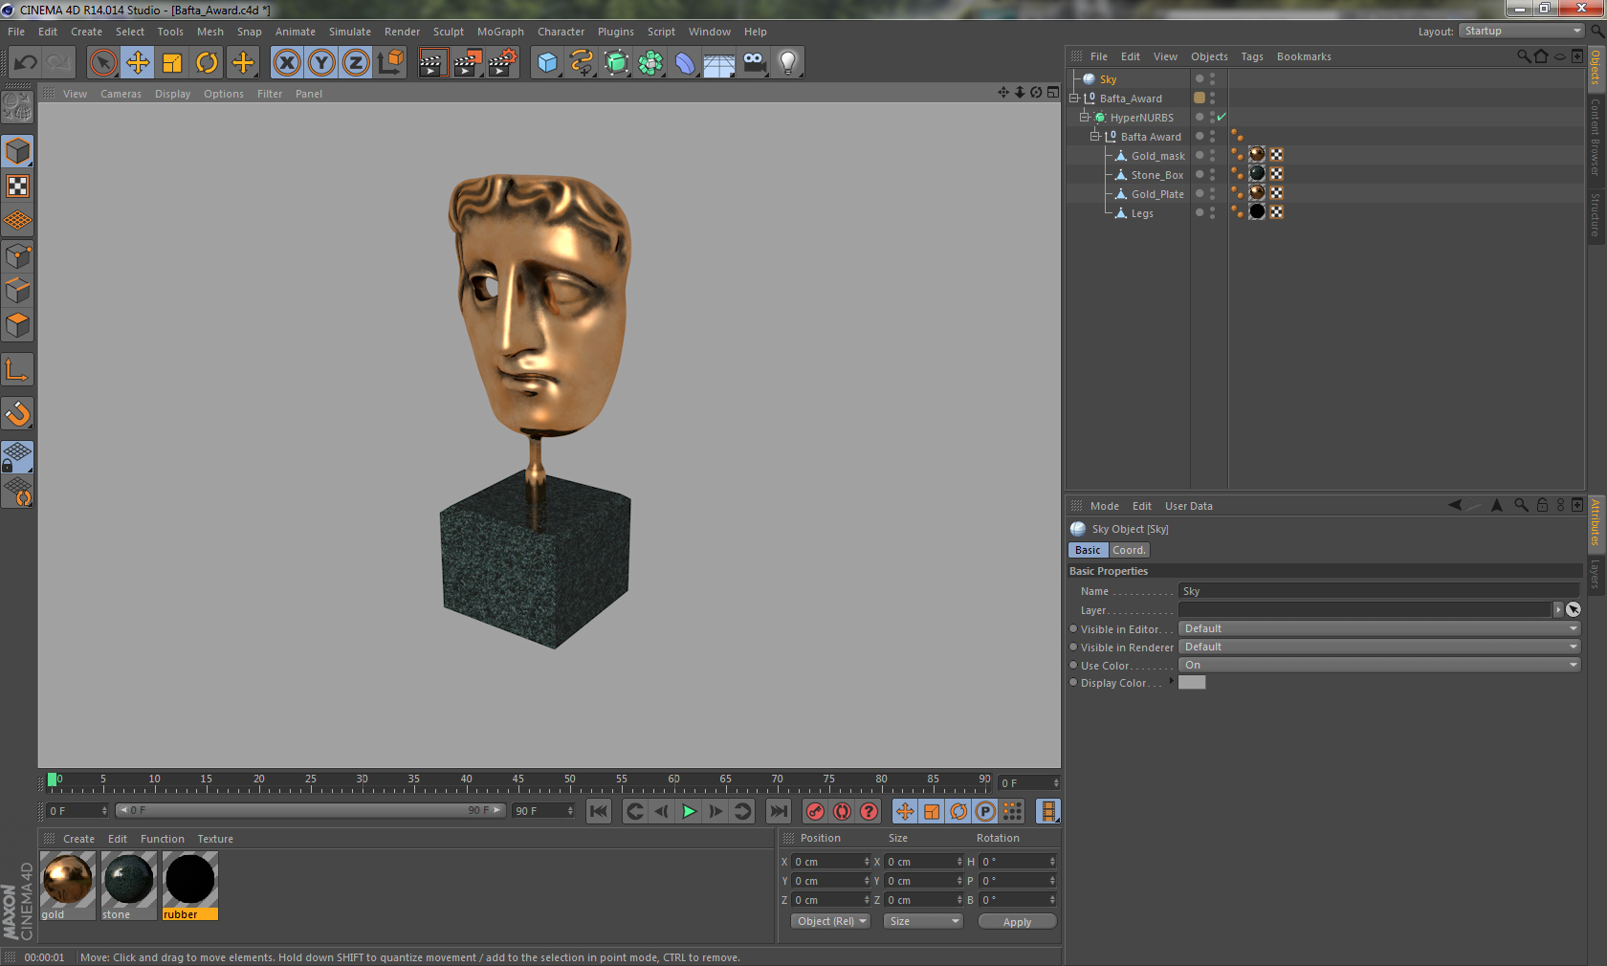Click Render to Picture Viewer icon
This screenshot has width=1607, height=966.
pyautogui.click(x=468, y=63)
